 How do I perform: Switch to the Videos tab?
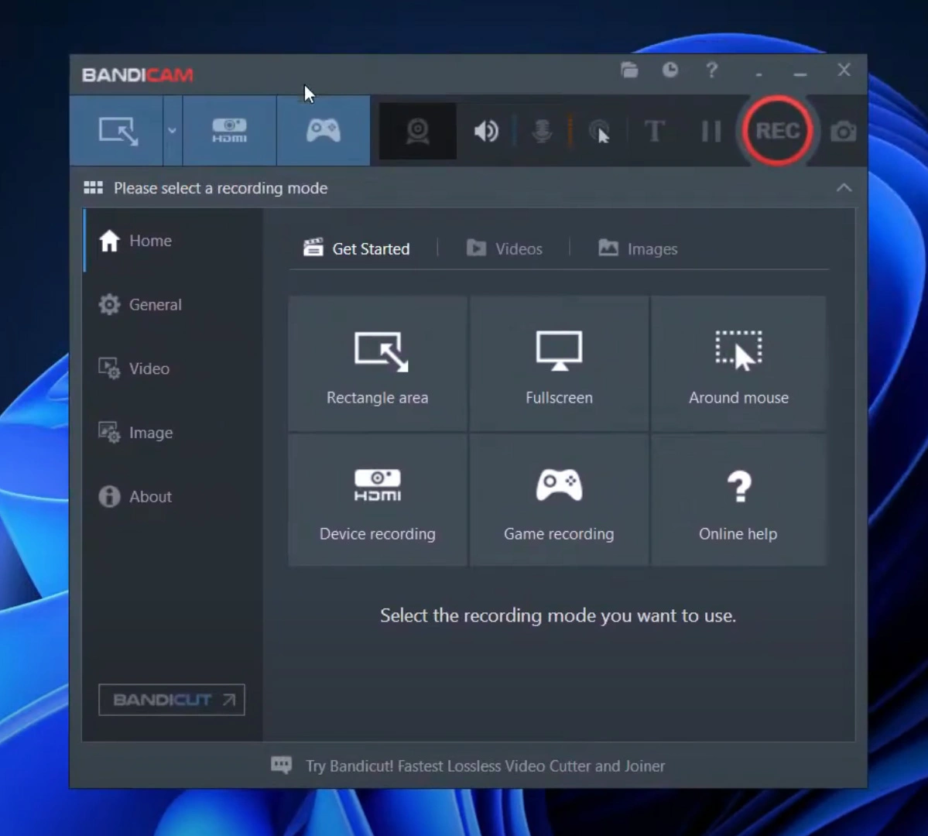(x=505, y=248)
